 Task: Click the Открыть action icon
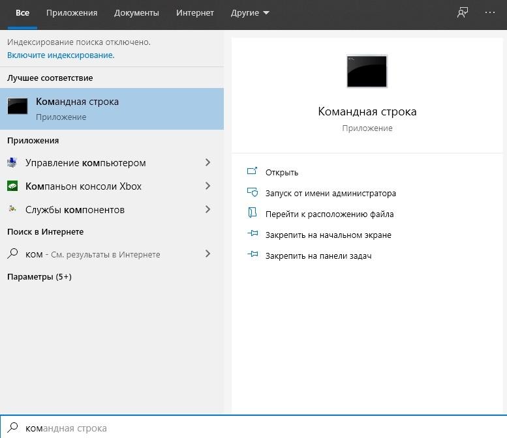pyautogui.click(x=253, y=171)
